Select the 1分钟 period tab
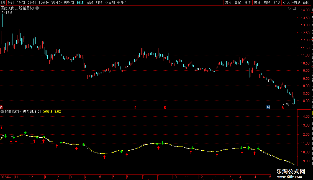 [21, 2]
